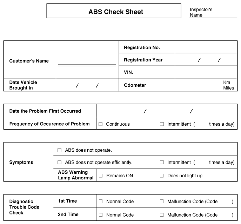Click the Date Vehicle Brought In field
Screen dimensions: 241x224
coord(87,85)
